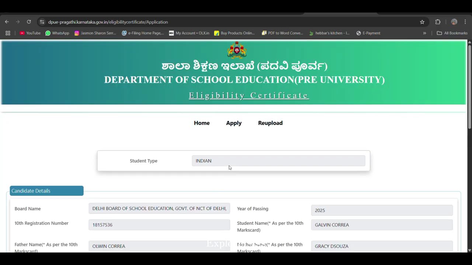Open the e-Filing Home Page bookmark
This screenshot has width=472, height=265.
(143, 33)
